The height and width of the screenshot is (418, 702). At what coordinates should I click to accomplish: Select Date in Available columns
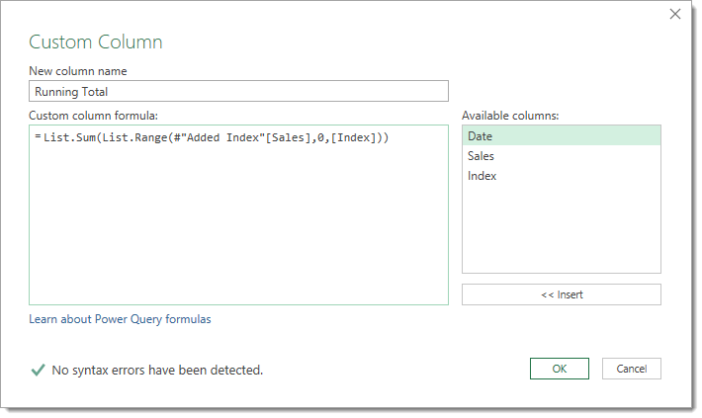click(x=562, y=136)
